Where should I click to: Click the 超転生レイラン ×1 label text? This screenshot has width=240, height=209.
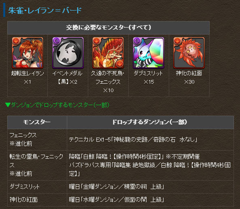tap(28, 78)
